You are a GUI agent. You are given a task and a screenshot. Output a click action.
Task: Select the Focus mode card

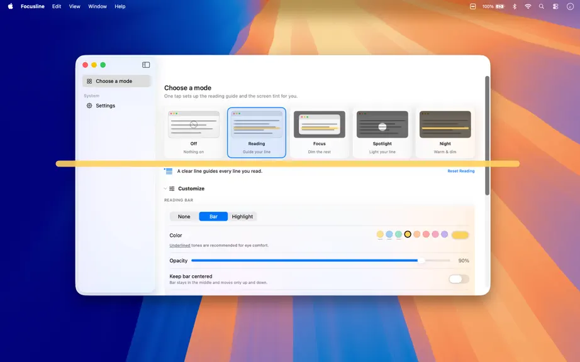(319, 133)
